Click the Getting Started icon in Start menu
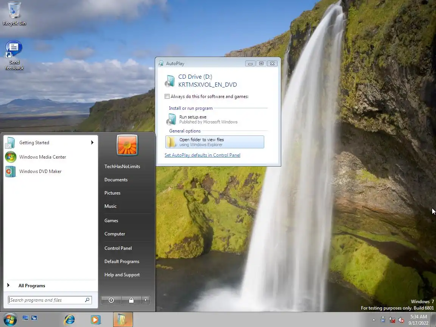This screenshot has height=327, width=436. tap(10, 143)
